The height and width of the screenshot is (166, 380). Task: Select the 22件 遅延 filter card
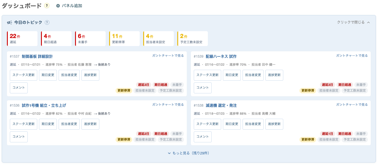(22, 39)
